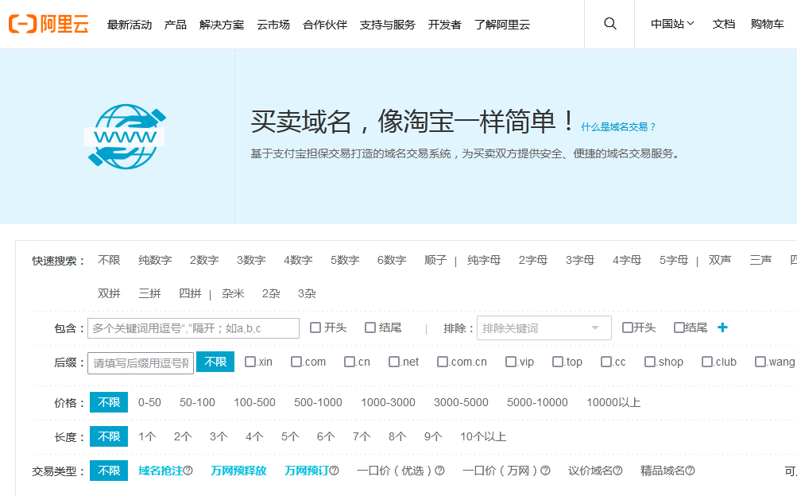797x496 pixels.
Task: Open help icon next to 一口价（万网）
Action: 545,471
